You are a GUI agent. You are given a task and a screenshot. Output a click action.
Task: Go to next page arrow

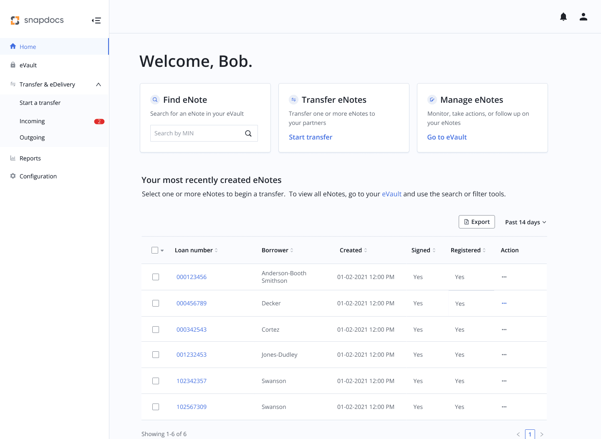click(542, 434)
